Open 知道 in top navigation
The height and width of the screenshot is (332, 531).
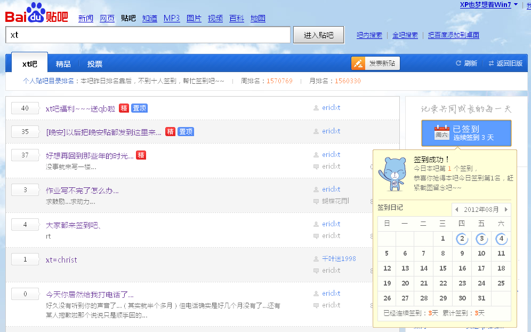coord(150,18)
